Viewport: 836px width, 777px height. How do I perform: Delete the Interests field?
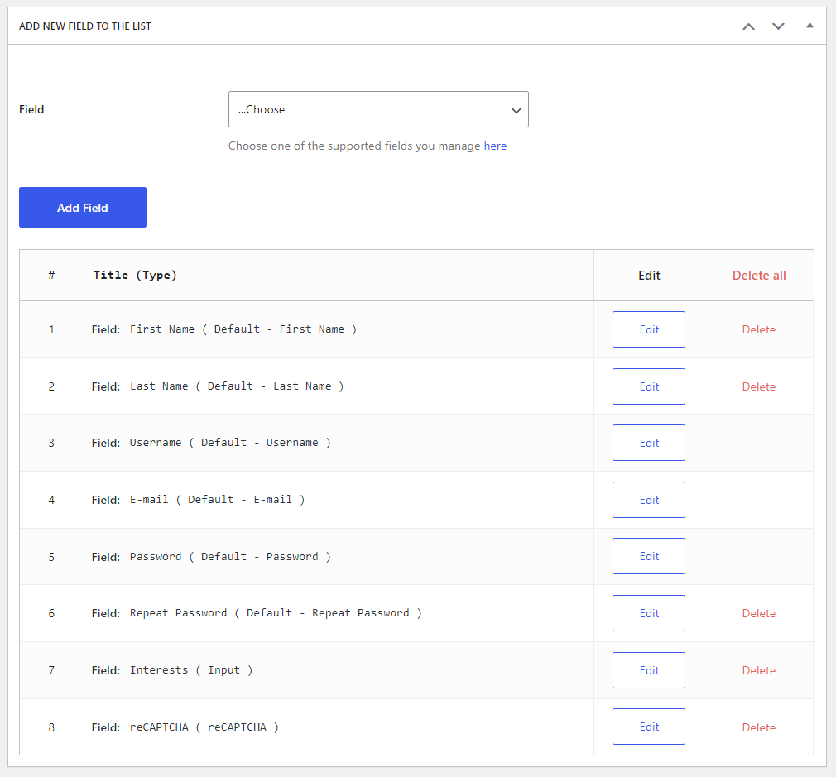click(x=759, y=670)
